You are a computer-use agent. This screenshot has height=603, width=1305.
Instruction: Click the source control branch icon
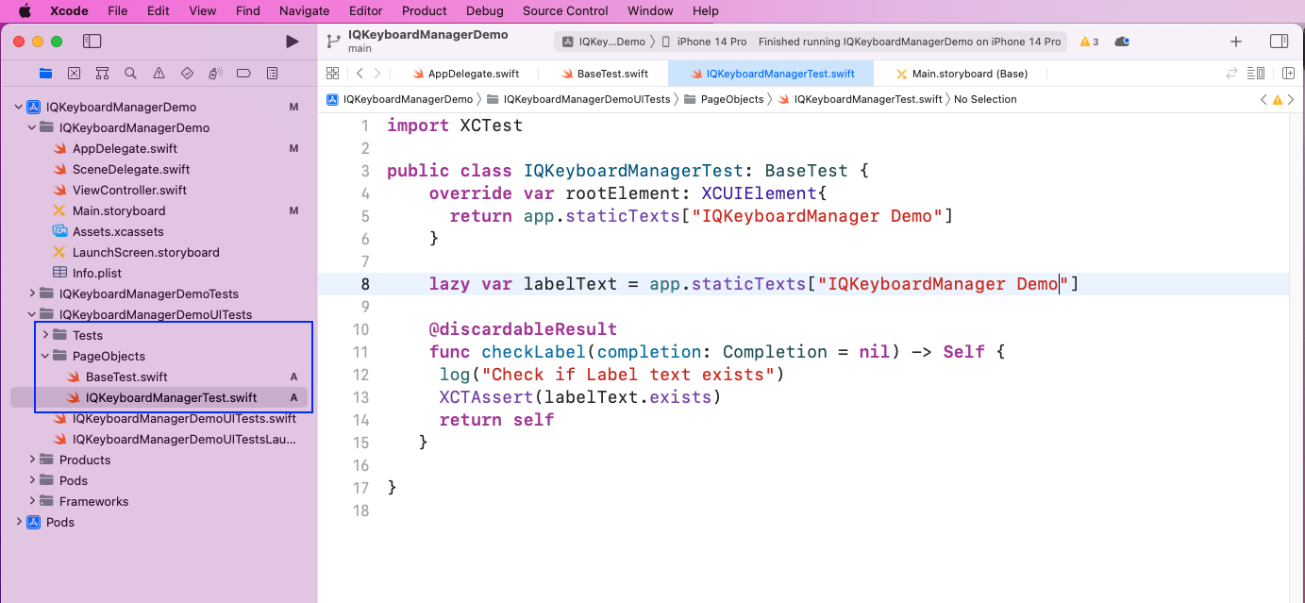pyautogui.click(x=332, y=41)
